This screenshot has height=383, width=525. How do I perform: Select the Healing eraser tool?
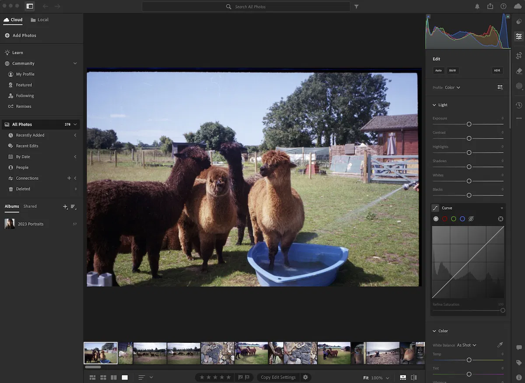[519, 71]
